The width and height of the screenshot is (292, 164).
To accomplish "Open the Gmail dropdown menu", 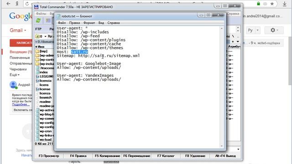I will [x=18, y=31].
